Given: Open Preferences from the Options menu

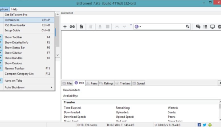Looking at the screenshot, I should tap(12, 20).
